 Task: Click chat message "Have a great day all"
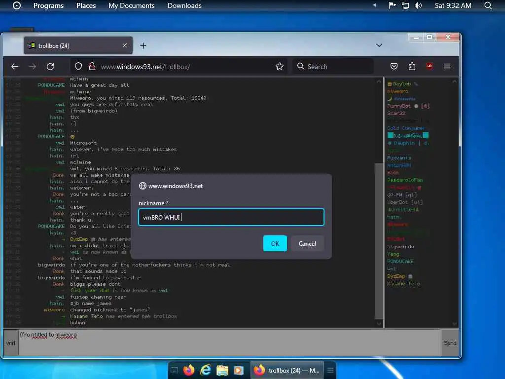pos(100,85)
